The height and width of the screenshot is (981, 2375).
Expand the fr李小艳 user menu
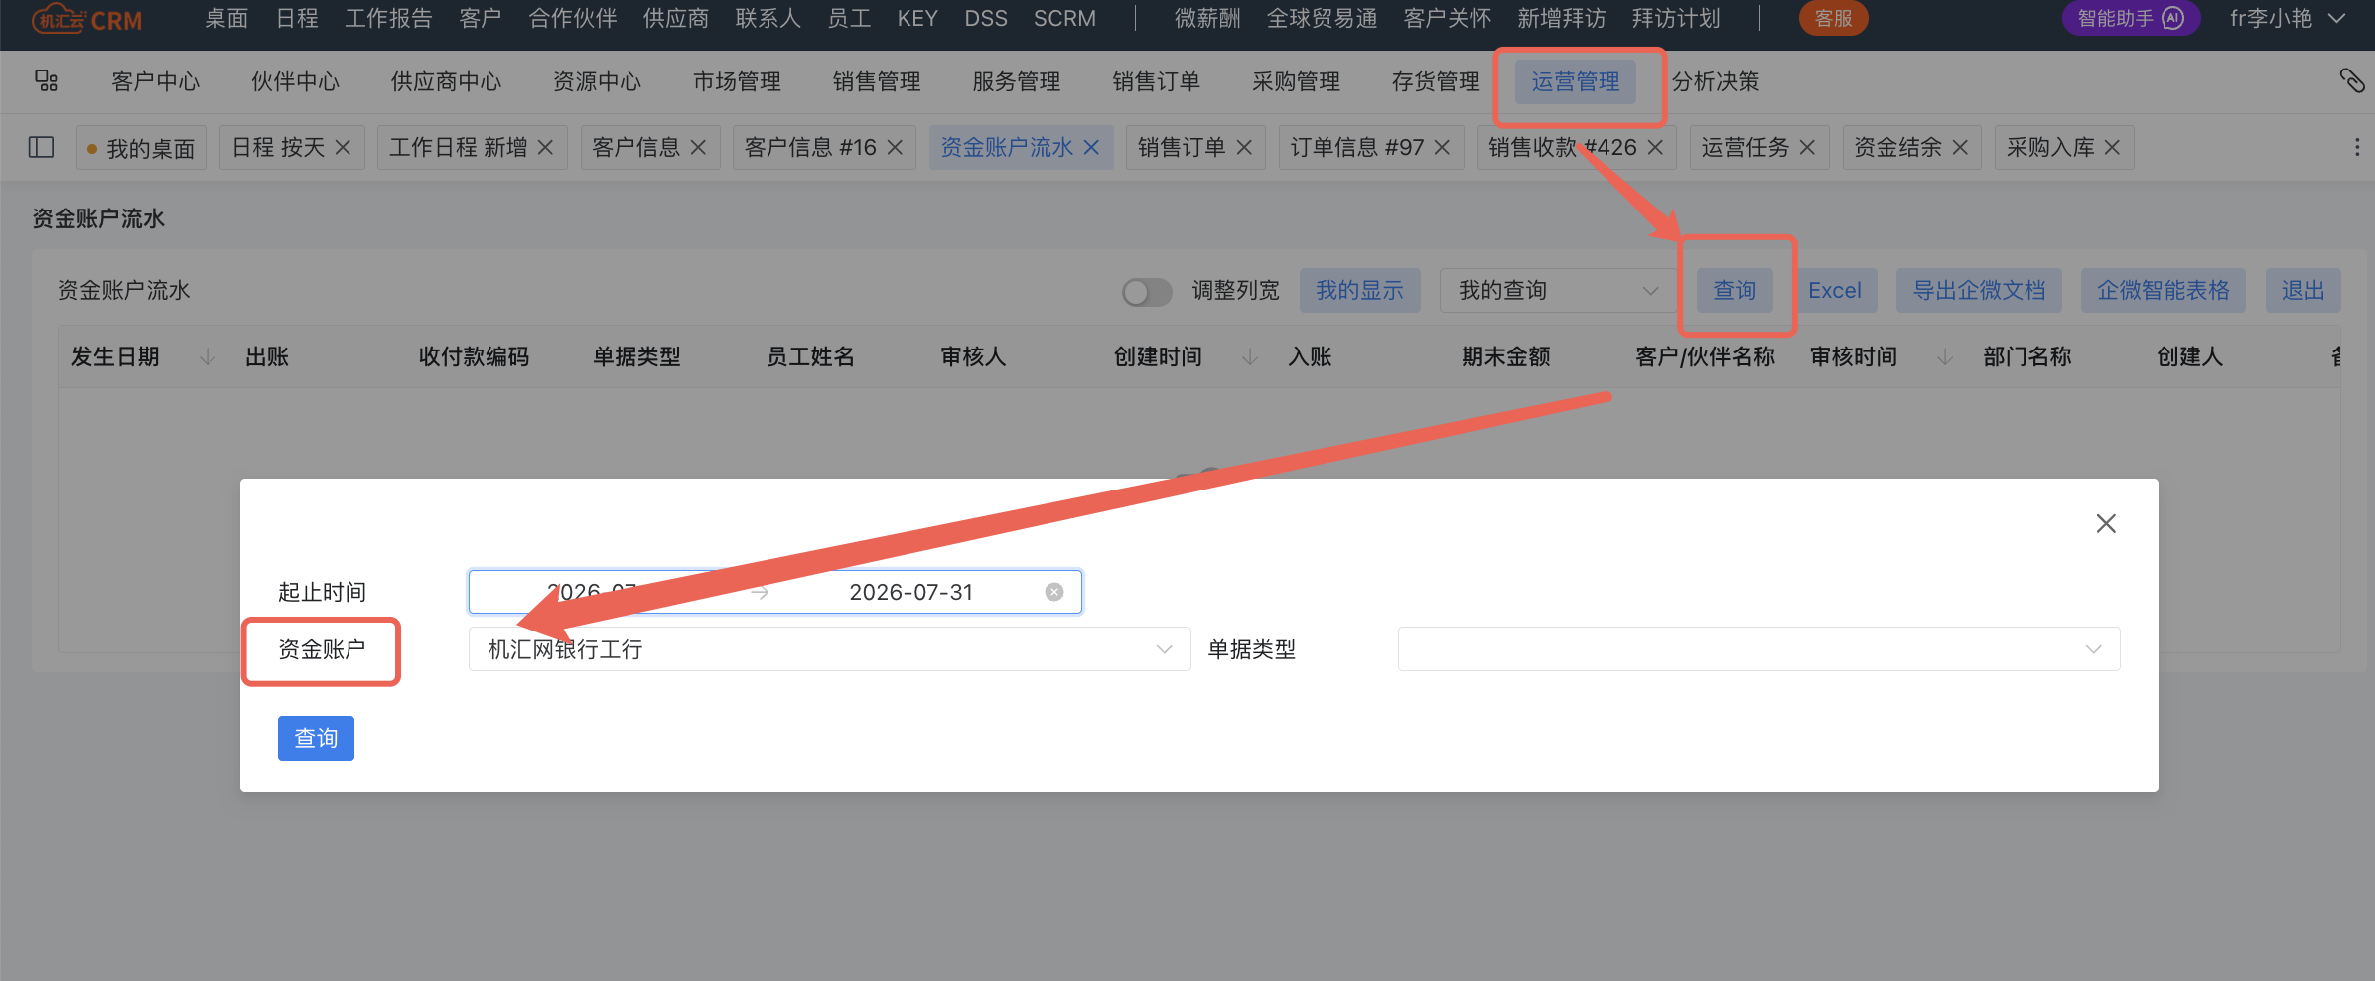[x=2287, y=18]
